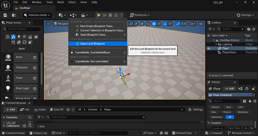The image size is (258, 136).
Task: Save the current level with the floppy icon
Action: pos(5,15)
